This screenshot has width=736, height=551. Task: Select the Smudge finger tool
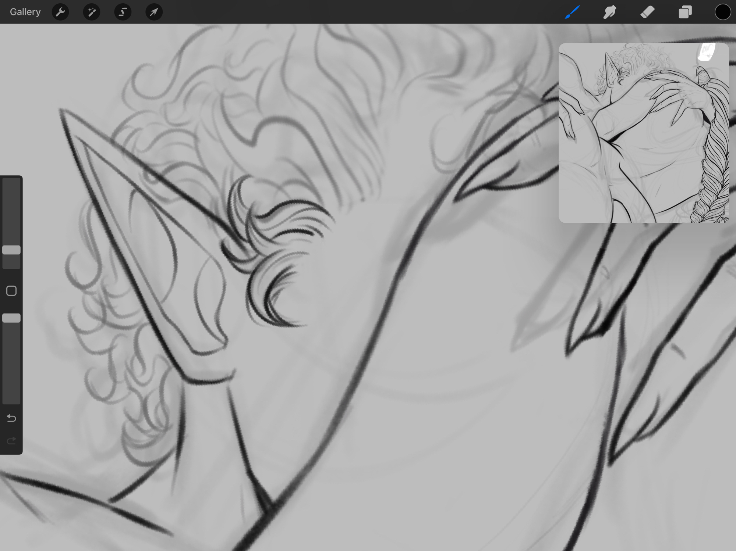(x=610, y=12)
